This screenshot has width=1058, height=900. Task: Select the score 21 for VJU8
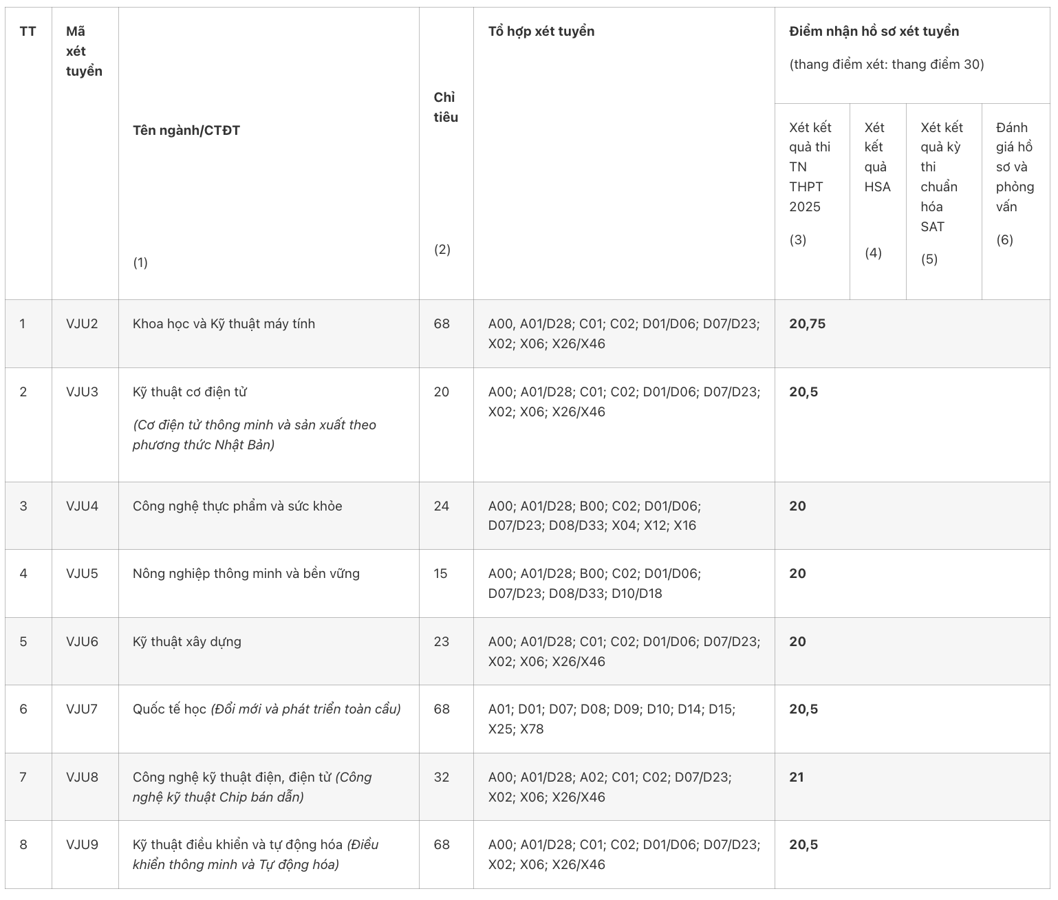[797, 778]
